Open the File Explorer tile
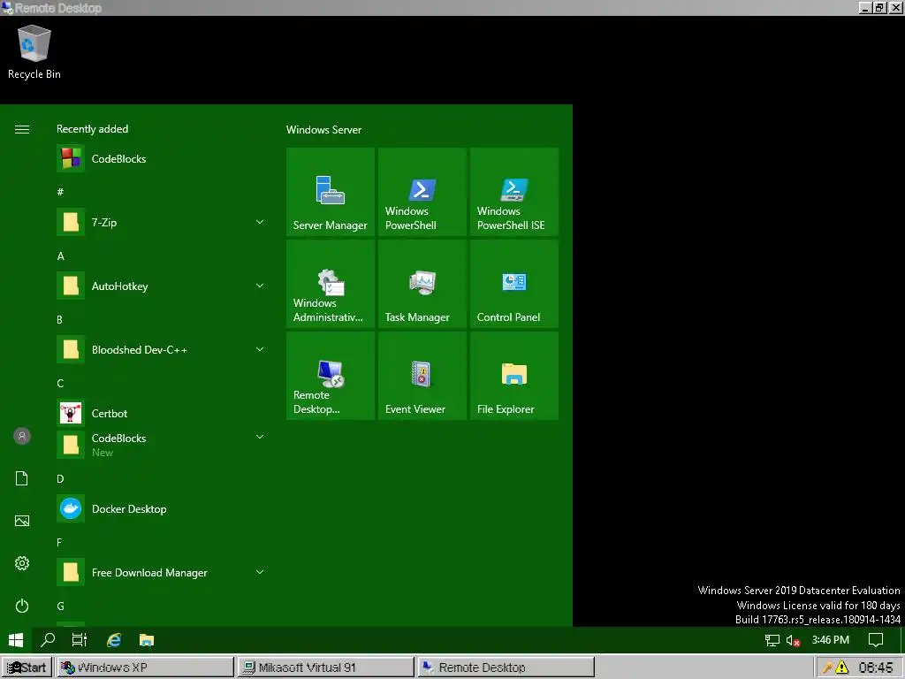Viewport: 905px width, 679px height. coord(514,376)
